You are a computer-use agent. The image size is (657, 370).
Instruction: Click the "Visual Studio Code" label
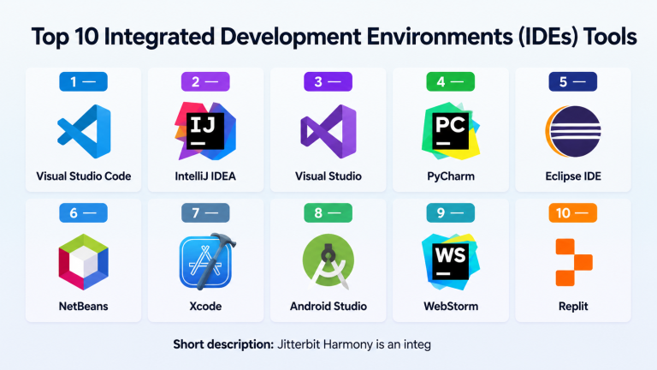83,176
